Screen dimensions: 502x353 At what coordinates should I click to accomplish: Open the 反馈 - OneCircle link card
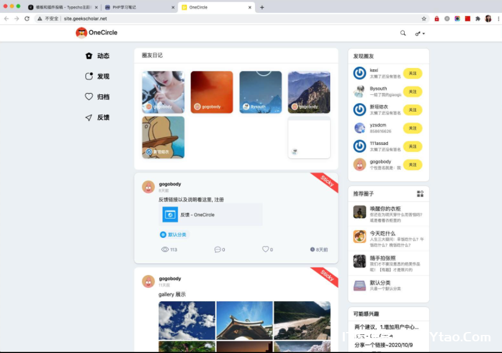click(210, 215)
